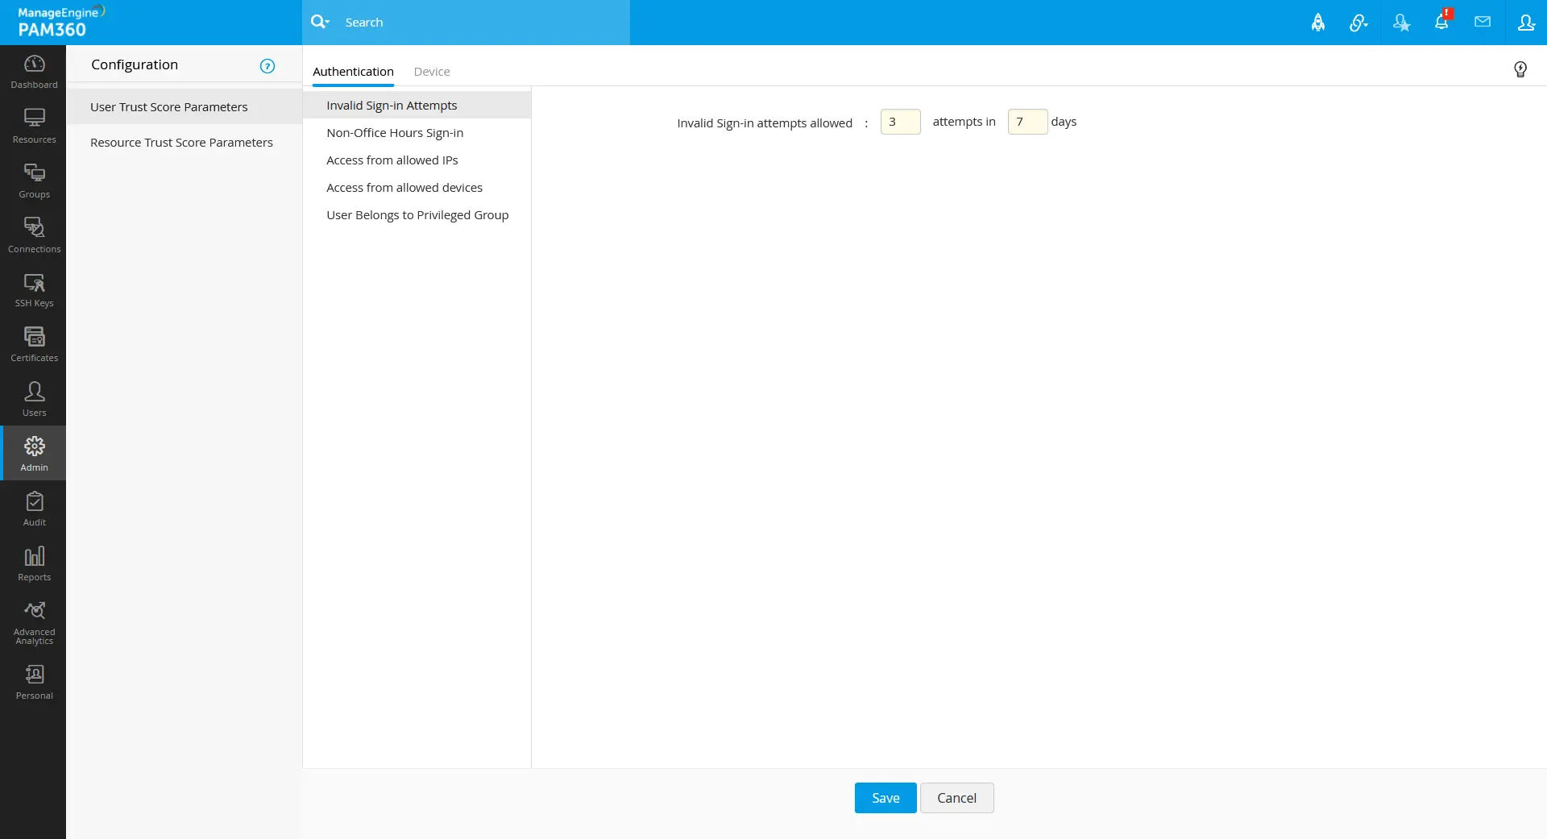The image size is (1547, 839).
Task: Open Advanced Analytics in sidebar
Action: (34, 623)
